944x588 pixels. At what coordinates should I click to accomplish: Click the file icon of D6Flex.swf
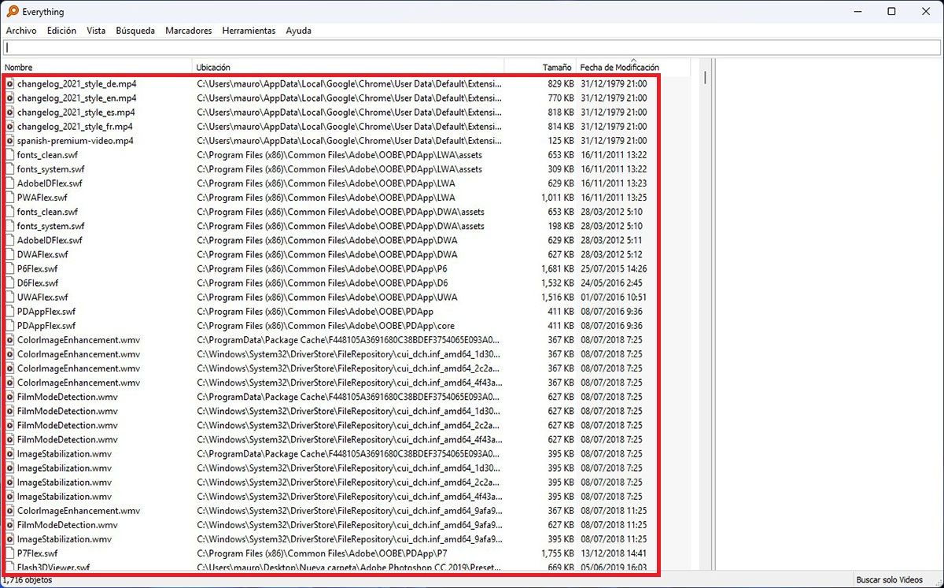[10, 283]
